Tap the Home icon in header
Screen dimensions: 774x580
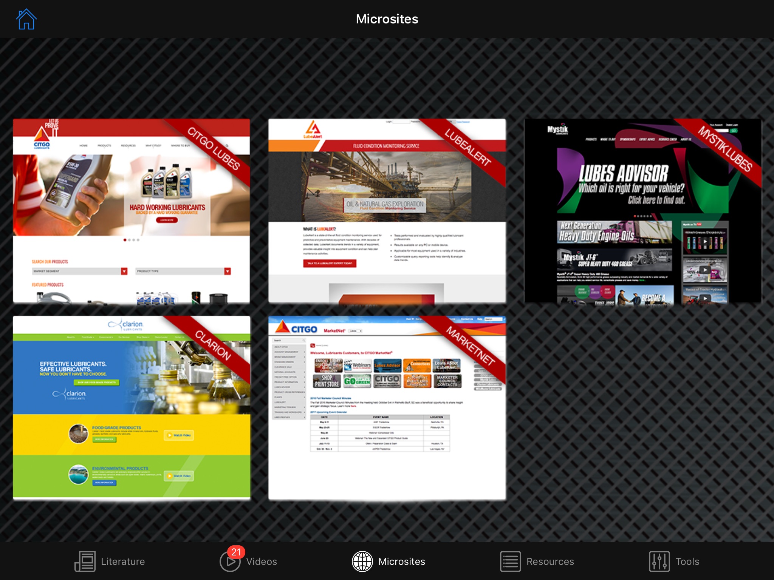tap(26, 19)
